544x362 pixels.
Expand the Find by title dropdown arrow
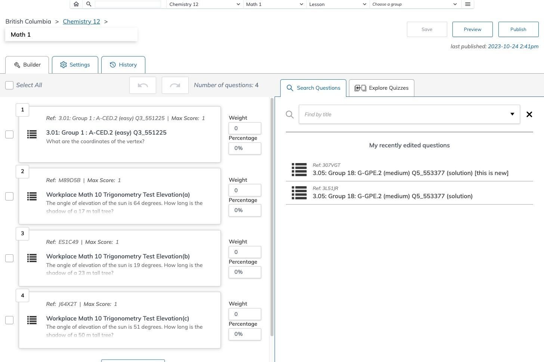click(512, 114)
